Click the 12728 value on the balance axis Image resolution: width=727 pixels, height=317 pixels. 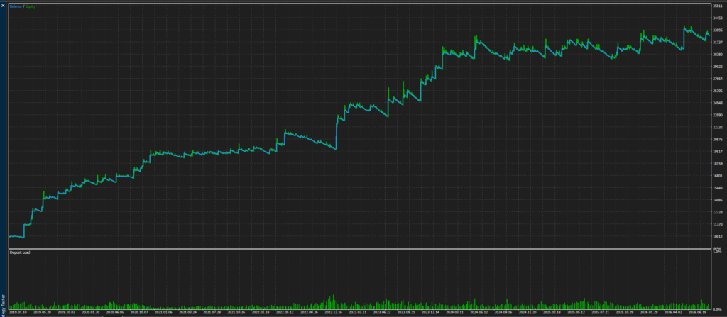(718, 212)
